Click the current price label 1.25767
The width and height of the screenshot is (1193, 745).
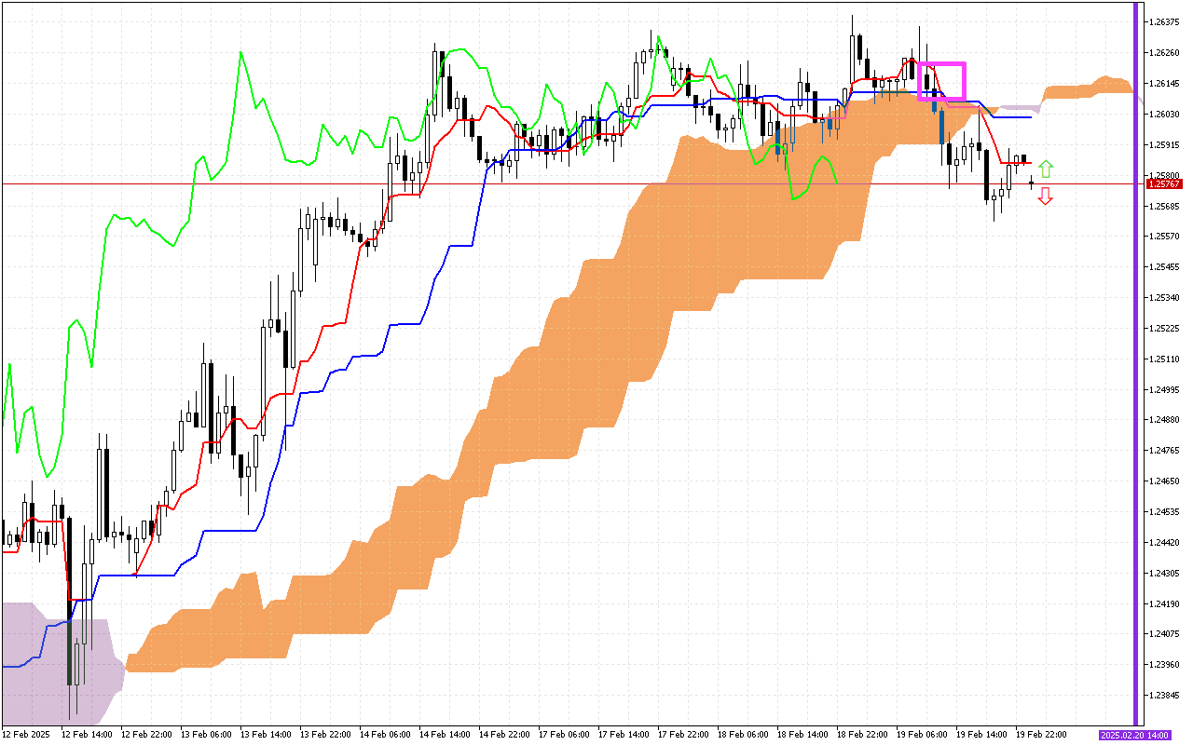[1165, 184]
